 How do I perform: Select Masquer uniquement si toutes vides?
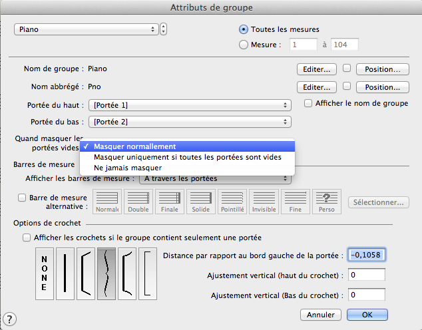click(x=187, y=157)
